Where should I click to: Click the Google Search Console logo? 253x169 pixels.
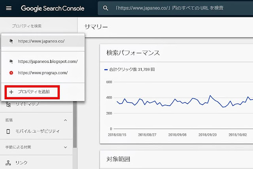(x=53, y=8)
